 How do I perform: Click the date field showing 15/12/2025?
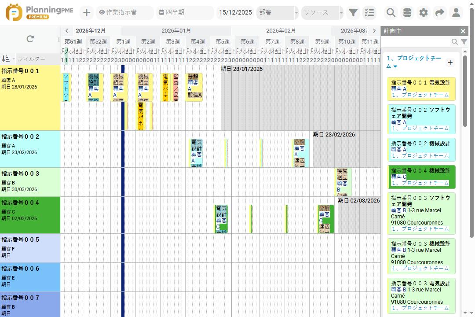point(235,12)
